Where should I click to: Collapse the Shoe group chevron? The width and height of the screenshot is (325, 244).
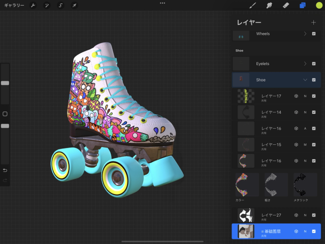[305, 80]
